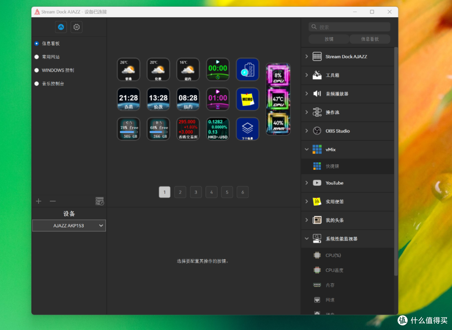Select the HKD/USD exchange rate key

[x=218, y=129]
